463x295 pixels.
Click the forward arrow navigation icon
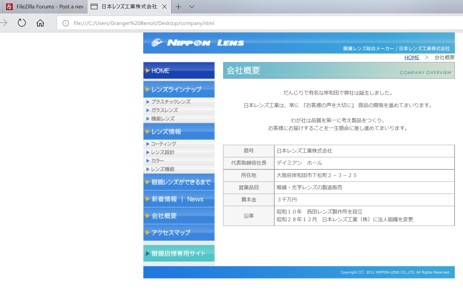(x=4, y=23)
